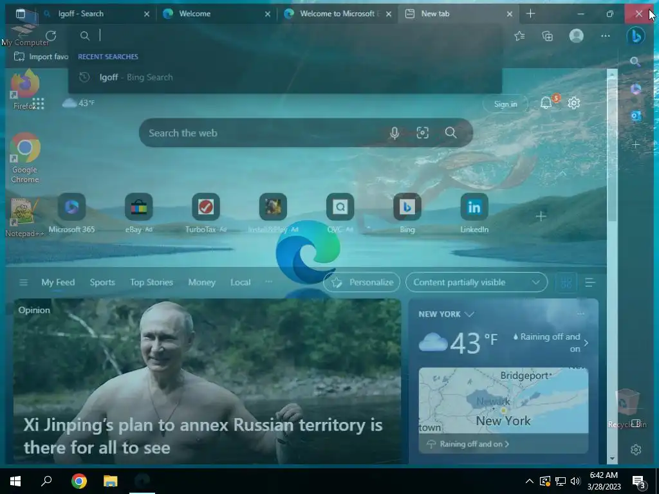Open the Collections icon

tap(547, 36)
